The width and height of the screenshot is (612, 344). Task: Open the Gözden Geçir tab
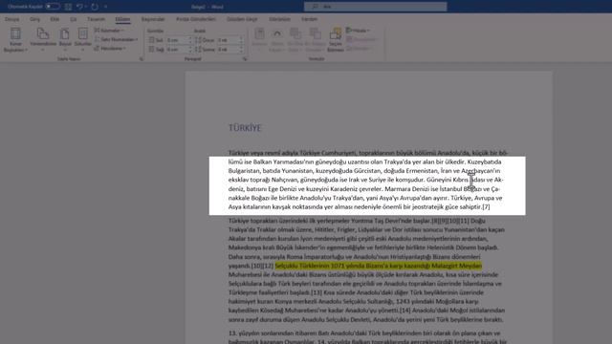coord(242,19)
